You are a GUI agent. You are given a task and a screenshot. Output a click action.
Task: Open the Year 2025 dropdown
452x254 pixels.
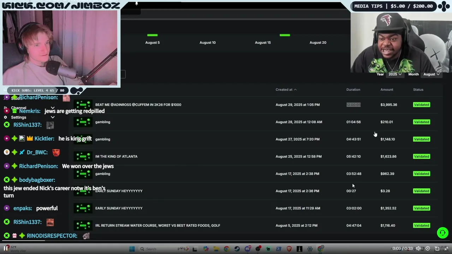pos(395,74)
